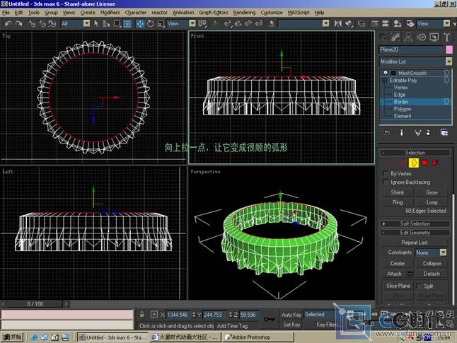
Task: Click Remove Modifier from stack icon
Action: click(x=428, y=132)
